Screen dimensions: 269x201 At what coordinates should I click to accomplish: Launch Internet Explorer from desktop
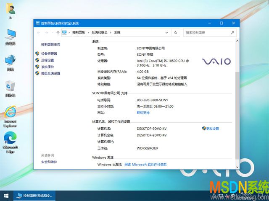coord(10,116)
